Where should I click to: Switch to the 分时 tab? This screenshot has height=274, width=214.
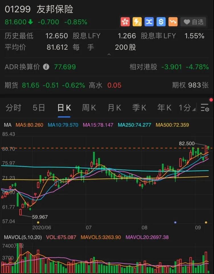pos(13,108)
